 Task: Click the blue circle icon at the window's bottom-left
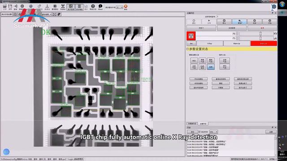6,152
